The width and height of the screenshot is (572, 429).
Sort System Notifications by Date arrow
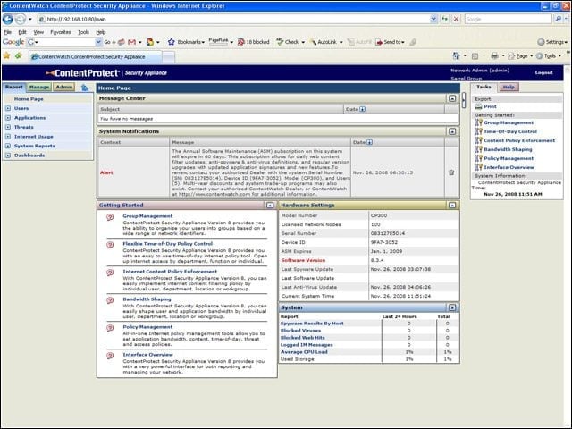(369, 142)
